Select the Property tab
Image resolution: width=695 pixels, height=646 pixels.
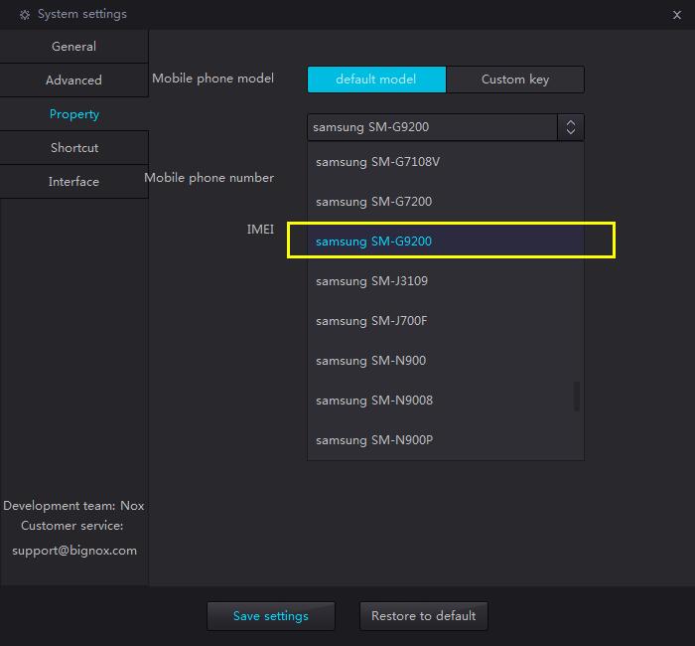73,114
